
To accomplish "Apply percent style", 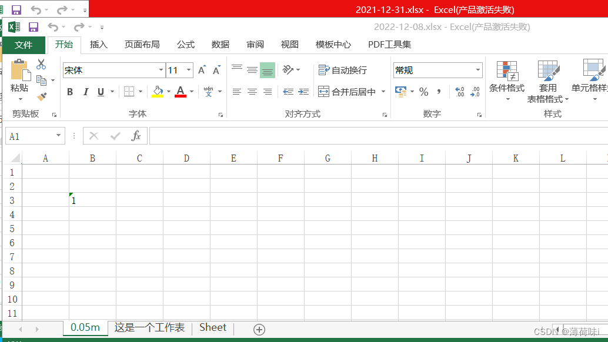I will [x=423, y=92].
